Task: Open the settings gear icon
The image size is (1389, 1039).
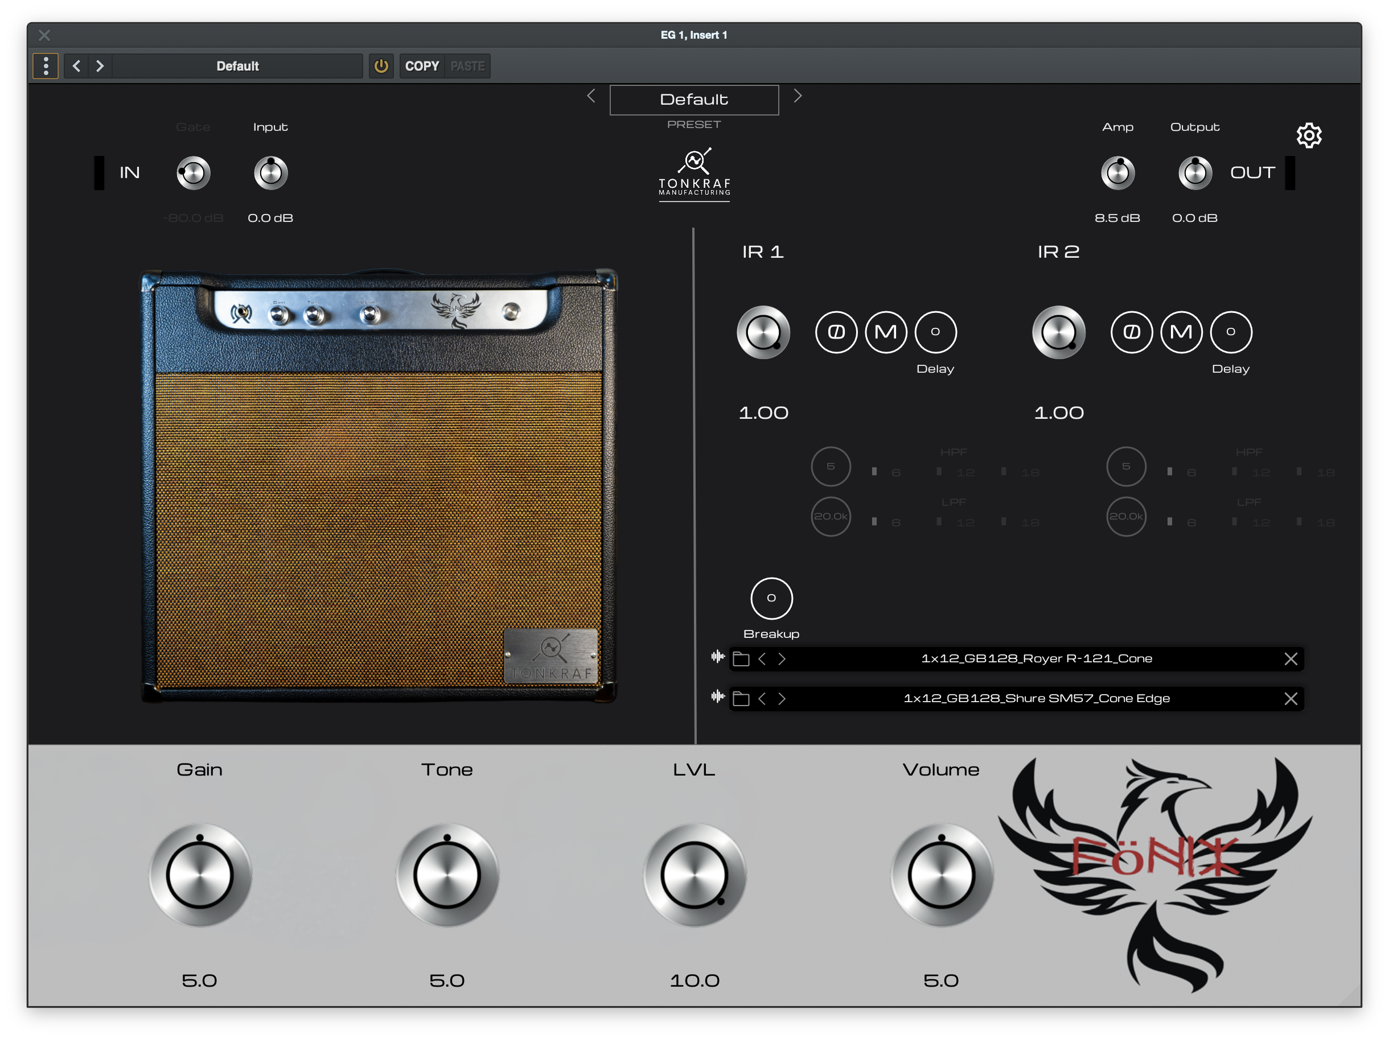Action: 1309,135
